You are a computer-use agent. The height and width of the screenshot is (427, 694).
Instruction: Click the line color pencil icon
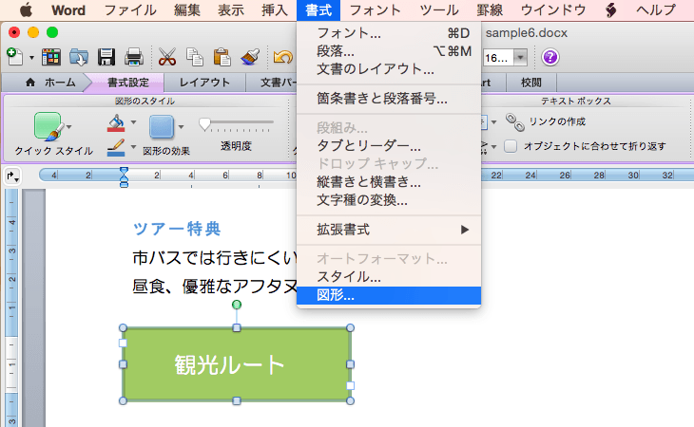pos(116,147)
